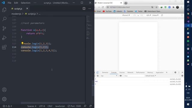This screenshot has height=108, width=192.
Task: Click the VS Code minimap
Action: pos(89,27)
